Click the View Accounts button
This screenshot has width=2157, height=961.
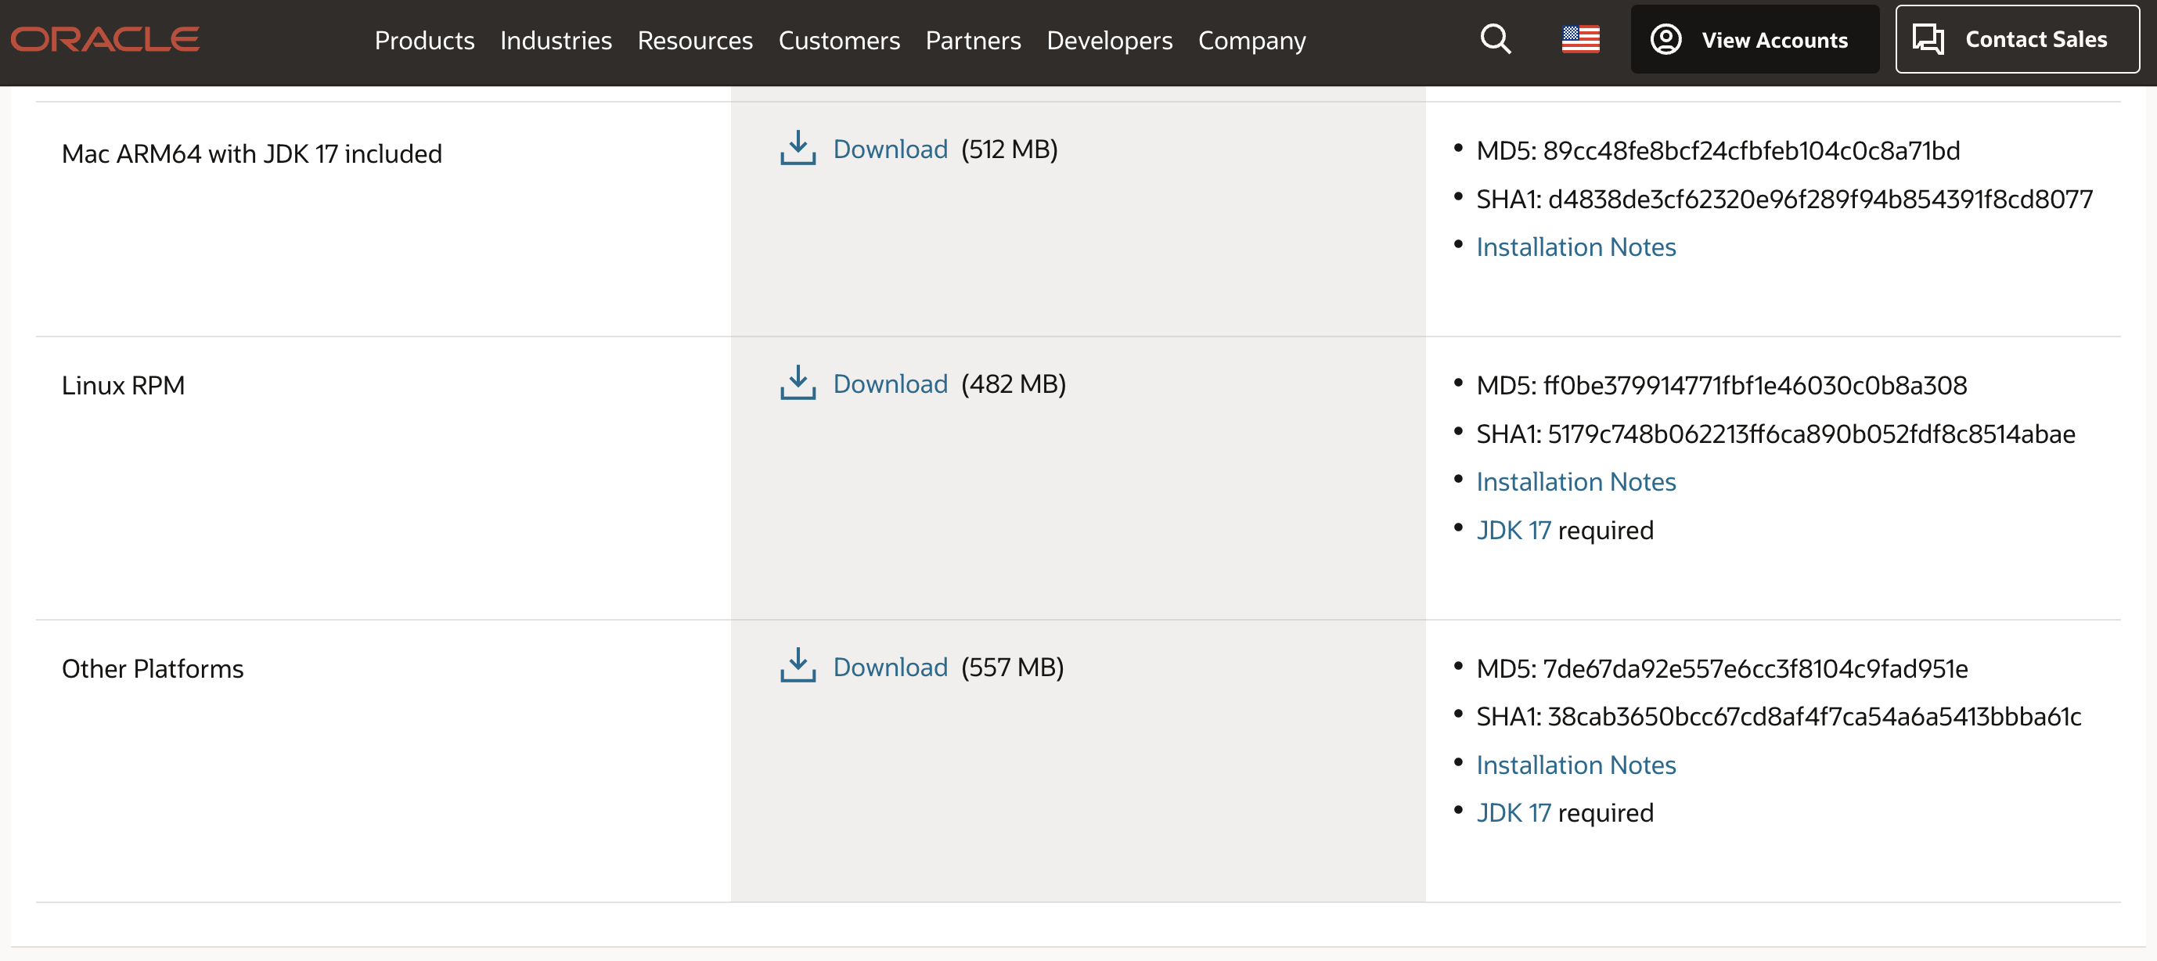pyautogui.click(x=1755, y=39)
